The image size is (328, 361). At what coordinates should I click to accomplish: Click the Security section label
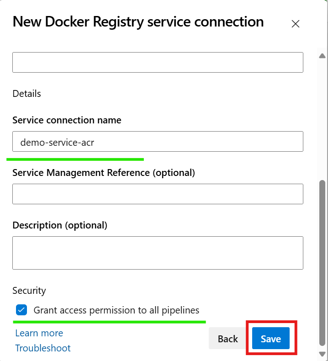coord(29,291)
